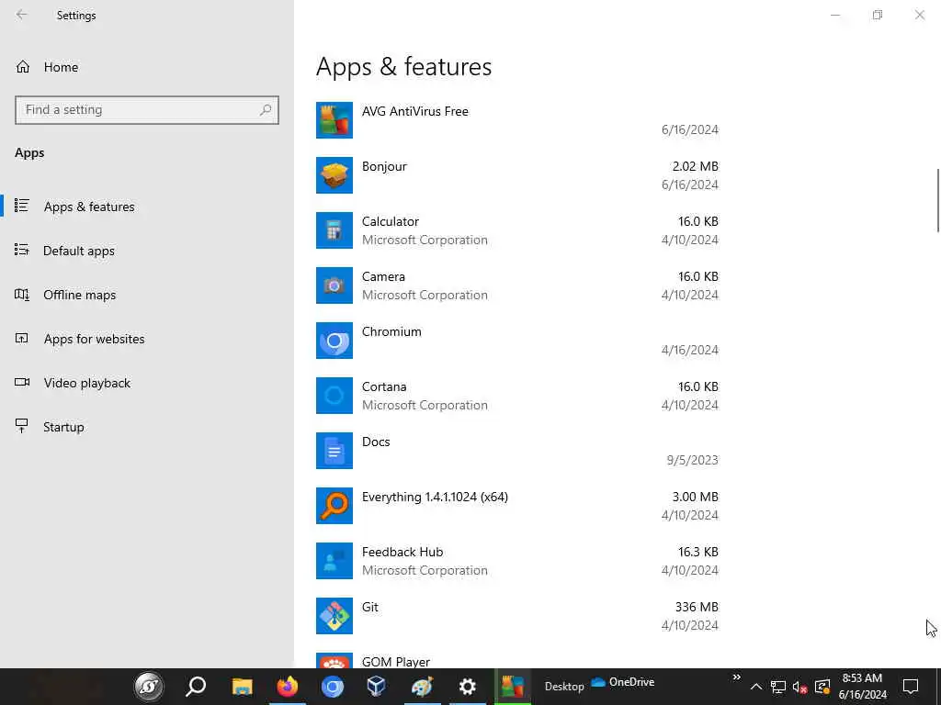Open Paint palette icon on taskbar
941x705 pixels.
pyautogui.click(x=422, y=687)
